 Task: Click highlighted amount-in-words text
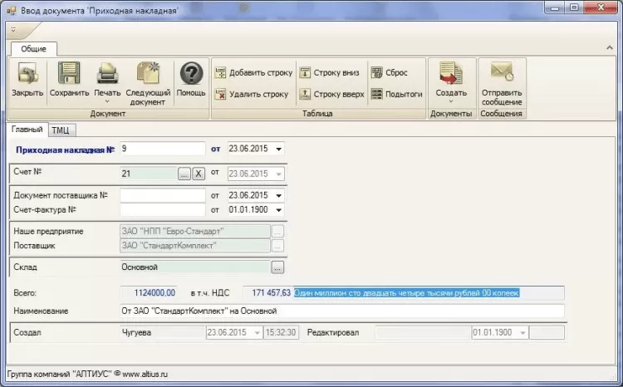click(x=406, y=293)
